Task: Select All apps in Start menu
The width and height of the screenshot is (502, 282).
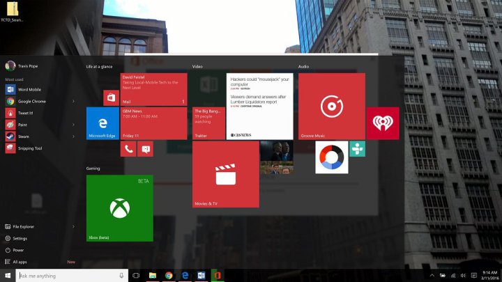Action: pos(20,262)
